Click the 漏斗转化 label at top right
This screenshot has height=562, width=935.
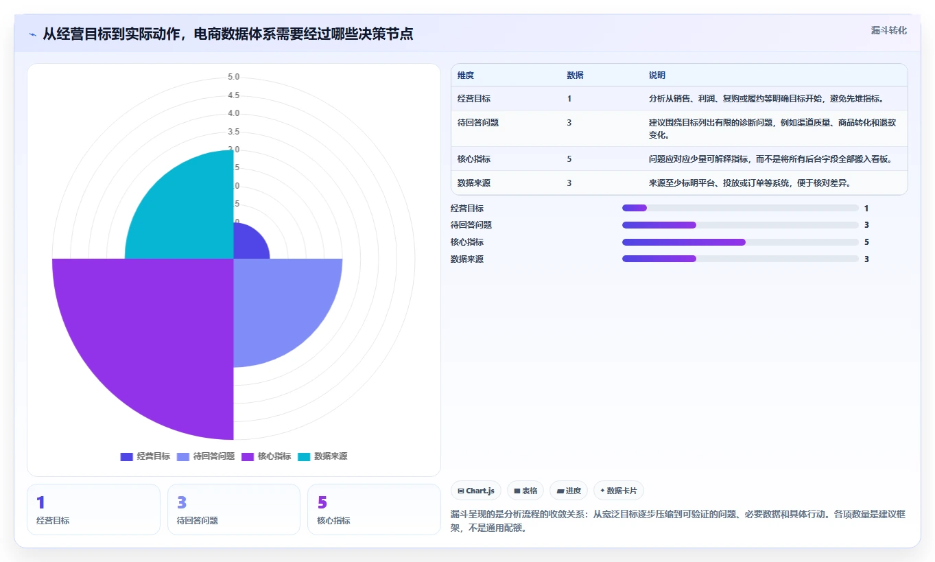889,30
